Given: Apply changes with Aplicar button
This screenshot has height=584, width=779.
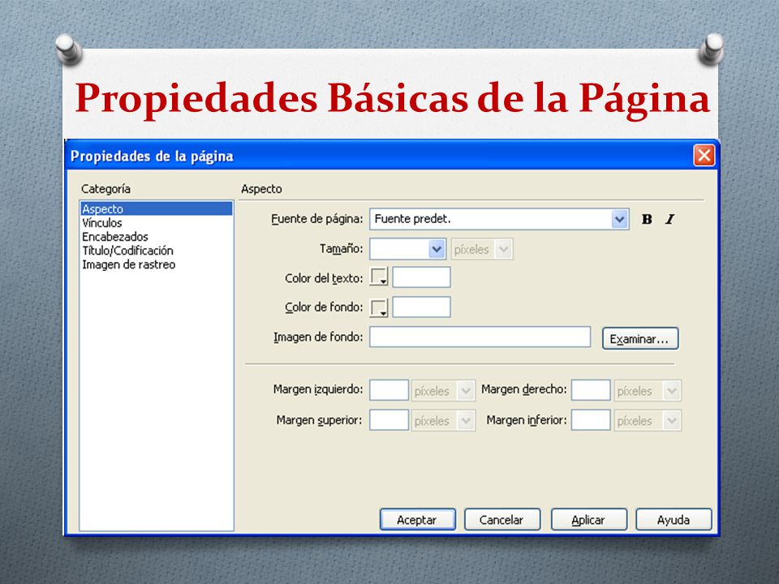Looking at the screenshot, I should tap(589, 519).
